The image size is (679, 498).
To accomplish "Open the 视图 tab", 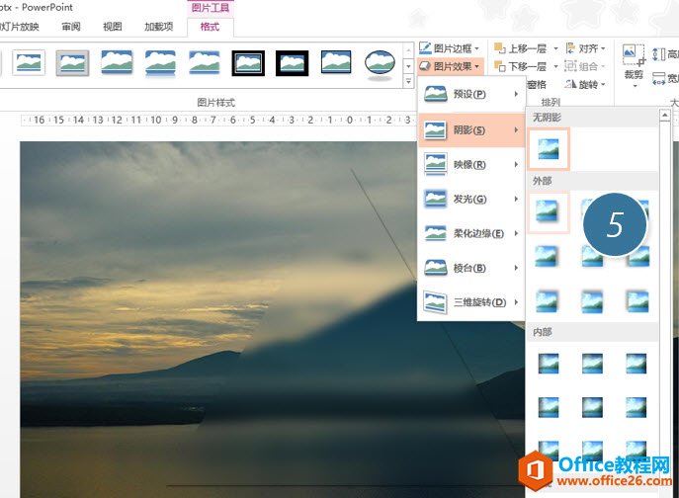I will pos(113,27).
